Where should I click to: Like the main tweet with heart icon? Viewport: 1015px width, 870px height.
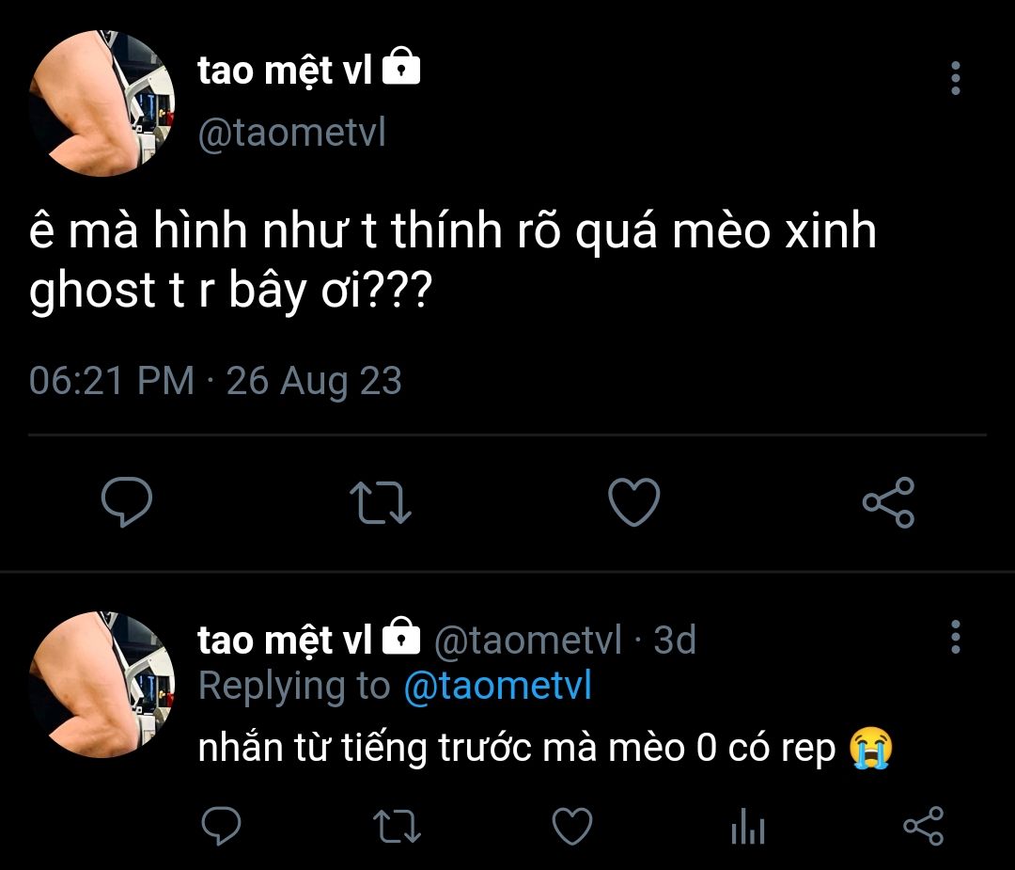click(x=633, y=502)
